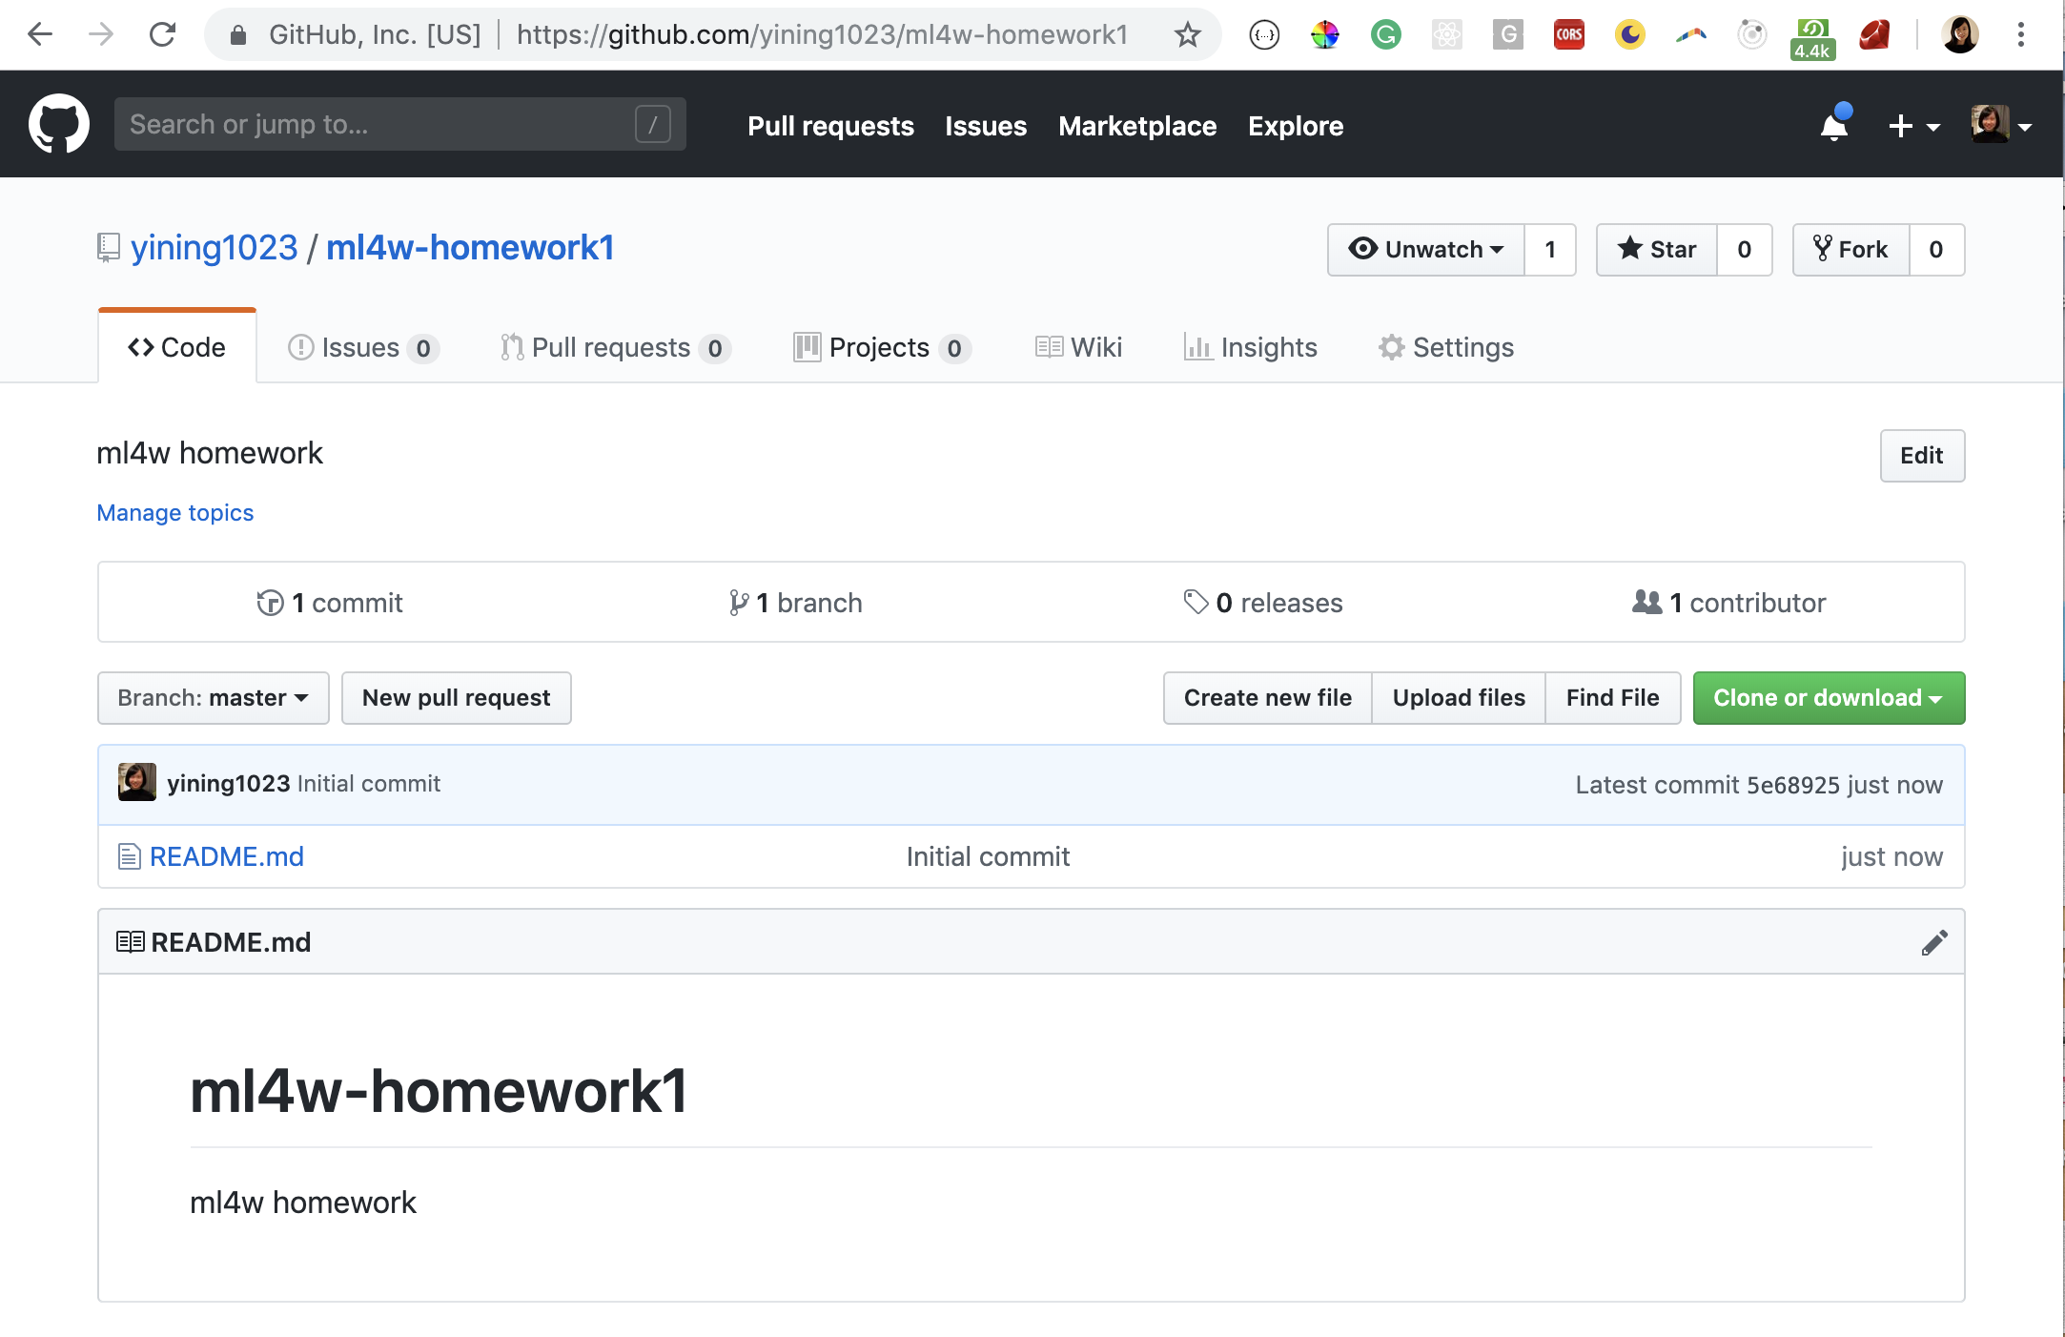
Task: Open the Chrome three-dot menu
Action: pos(2020,35)
